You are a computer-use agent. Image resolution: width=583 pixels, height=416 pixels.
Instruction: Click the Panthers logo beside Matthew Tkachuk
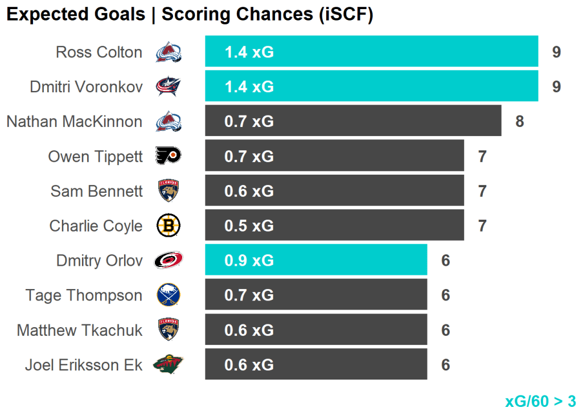(x=169, y=330)
